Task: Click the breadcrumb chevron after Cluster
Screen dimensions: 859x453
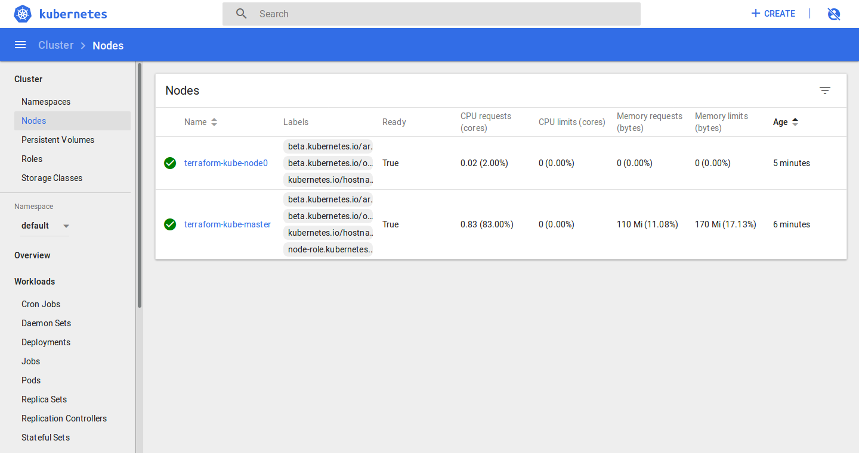Action: point(83,46)
